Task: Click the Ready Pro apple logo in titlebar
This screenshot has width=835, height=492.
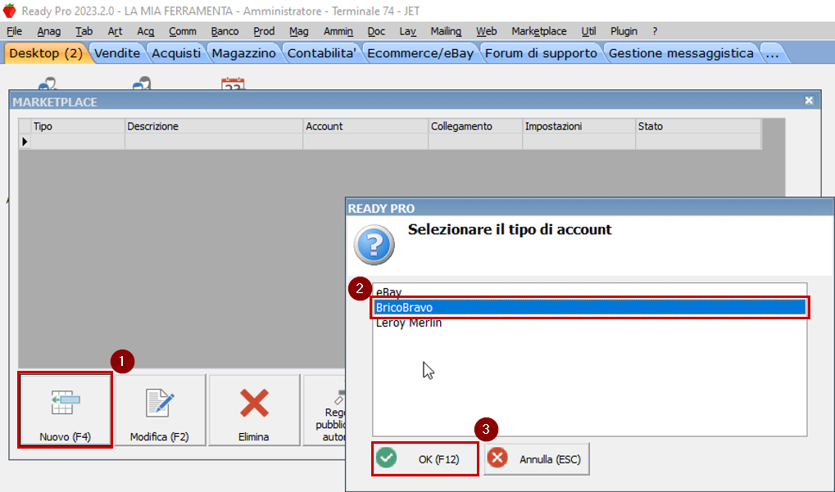Action: pyautogui.click(x=9, y=11)
